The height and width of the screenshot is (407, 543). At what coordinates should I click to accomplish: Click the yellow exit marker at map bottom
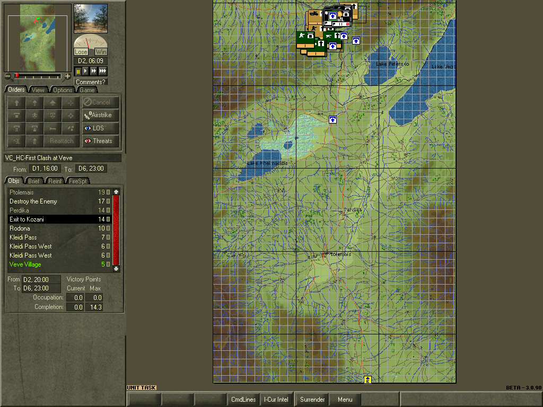(368, 379)
